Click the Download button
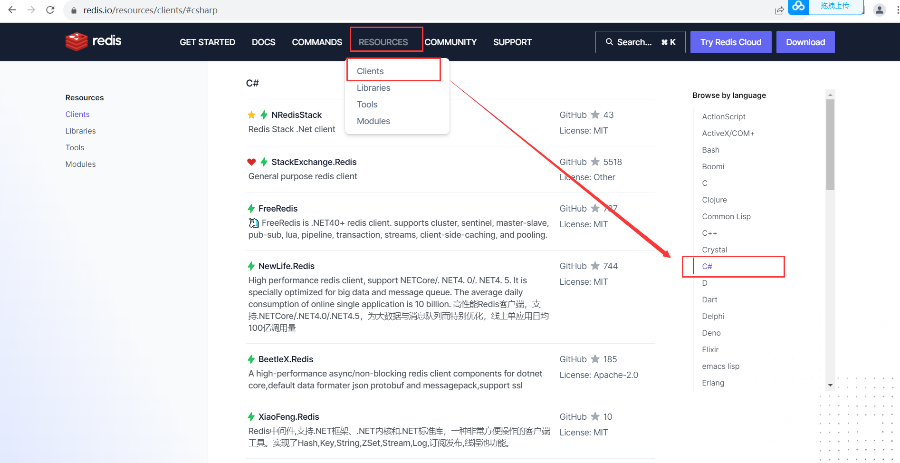The height and width of the screenshot is (463, 900). pos(805,42)
